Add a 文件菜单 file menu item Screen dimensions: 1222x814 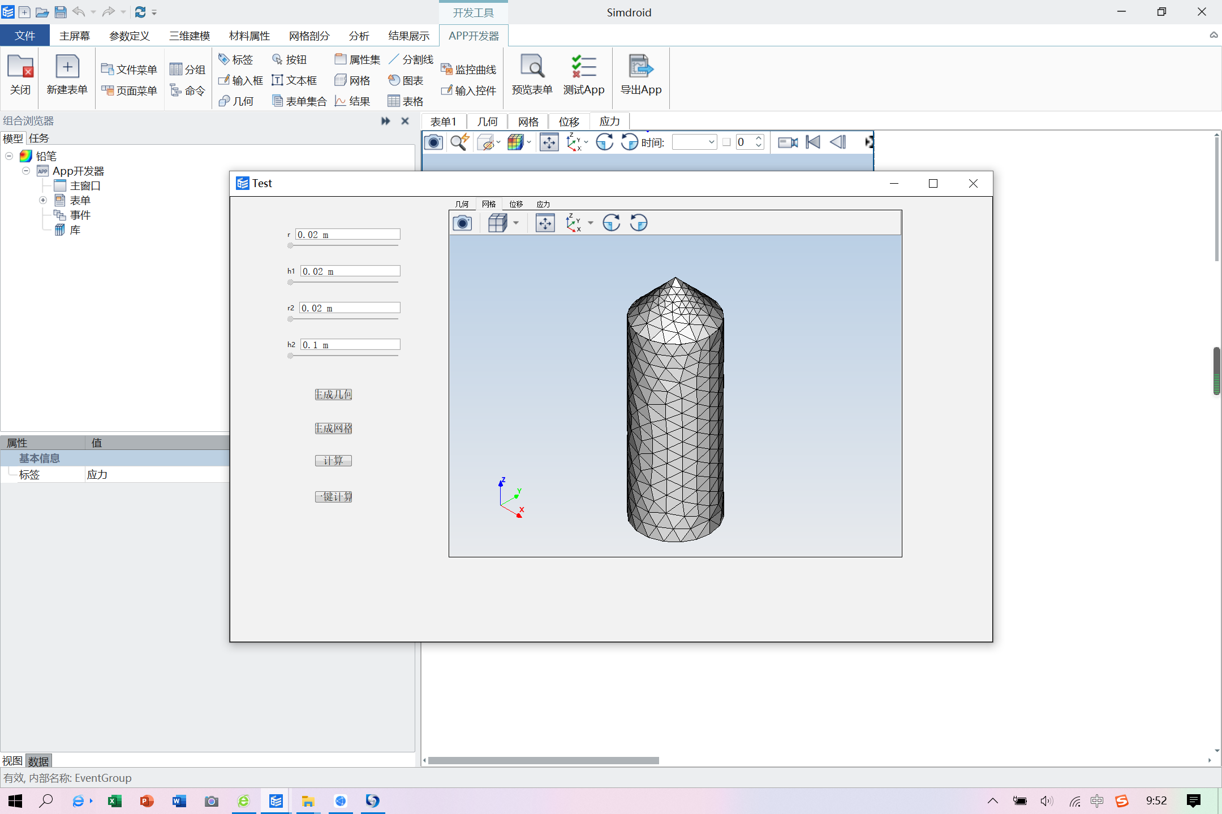click(129, 69)
